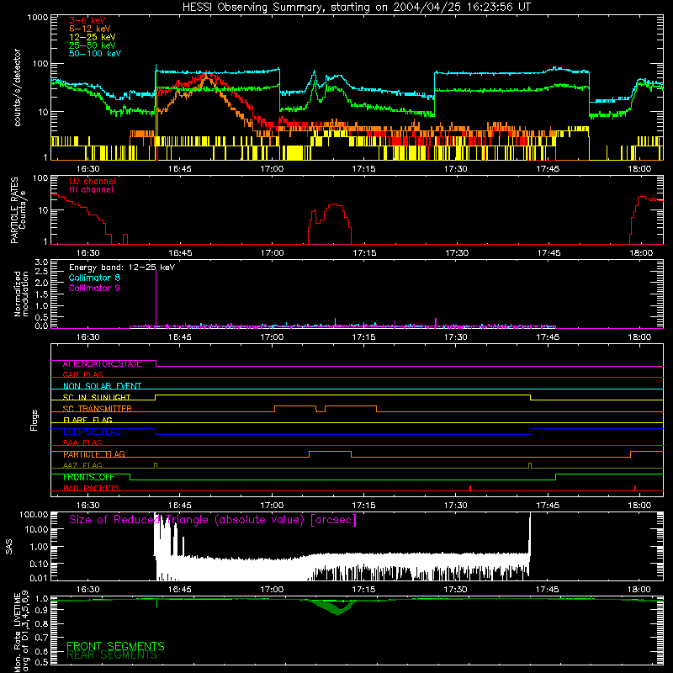Click the ATTENUATOR_STATE flag label

click(x=102, y=363)
